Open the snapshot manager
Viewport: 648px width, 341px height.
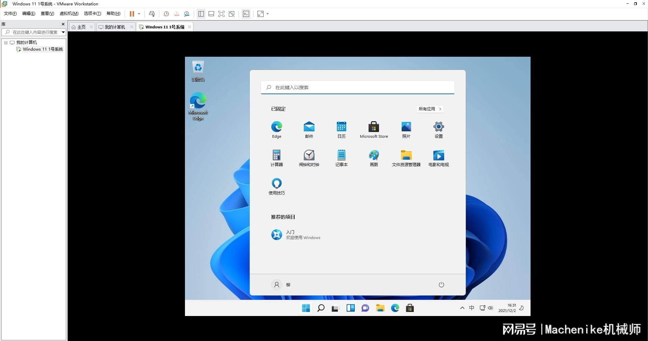(x=187, y=14)
